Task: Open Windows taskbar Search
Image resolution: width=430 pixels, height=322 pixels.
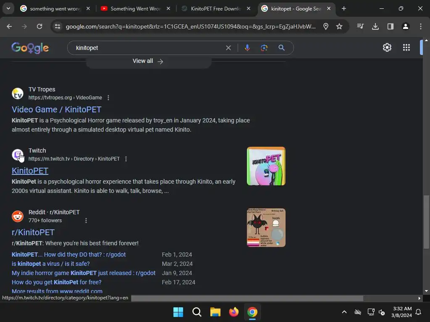Action: (197, 312)
